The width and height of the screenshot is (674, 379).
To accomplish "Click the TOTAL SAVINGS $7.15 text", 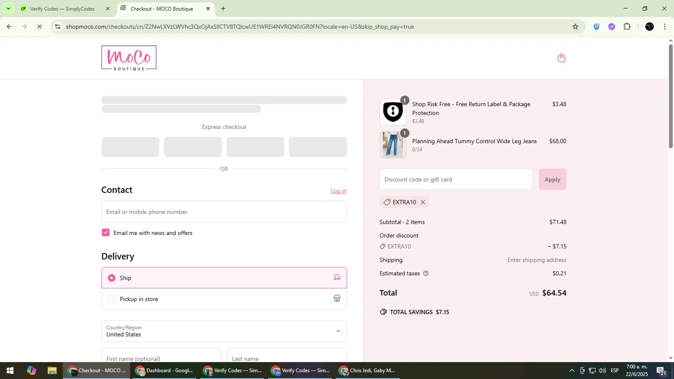I will click(x=420, y=312).
